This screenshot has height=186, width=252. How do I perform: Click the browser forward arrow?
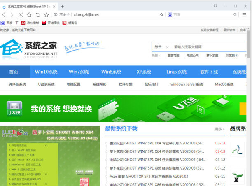tap(12, 15)
